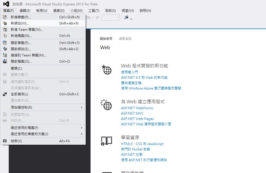Click the toolbar device/browser icon
Screen dimensions: 266x173
pos(126,17)
